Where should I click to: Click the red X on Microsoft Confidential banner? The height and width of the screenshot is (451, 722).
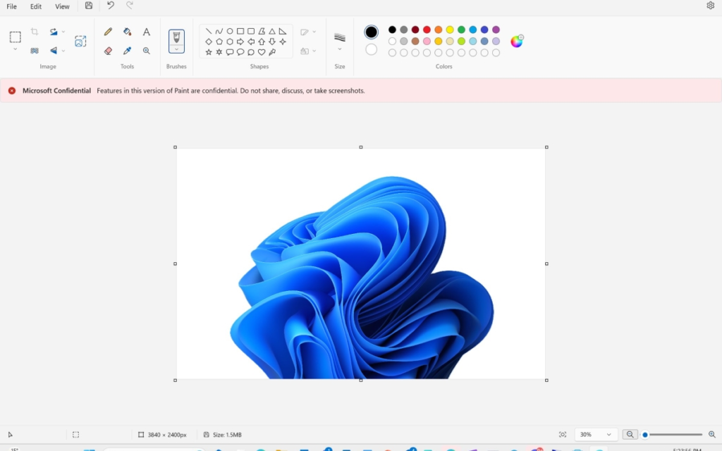point(12,91)
